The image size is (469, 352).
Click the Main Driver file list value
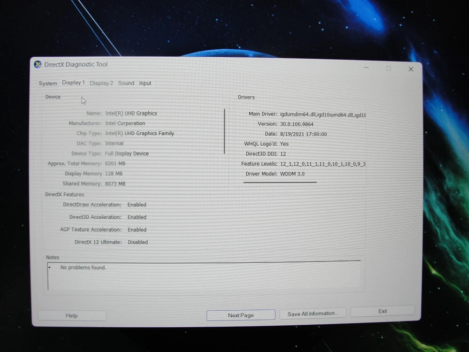coord(323,115)
